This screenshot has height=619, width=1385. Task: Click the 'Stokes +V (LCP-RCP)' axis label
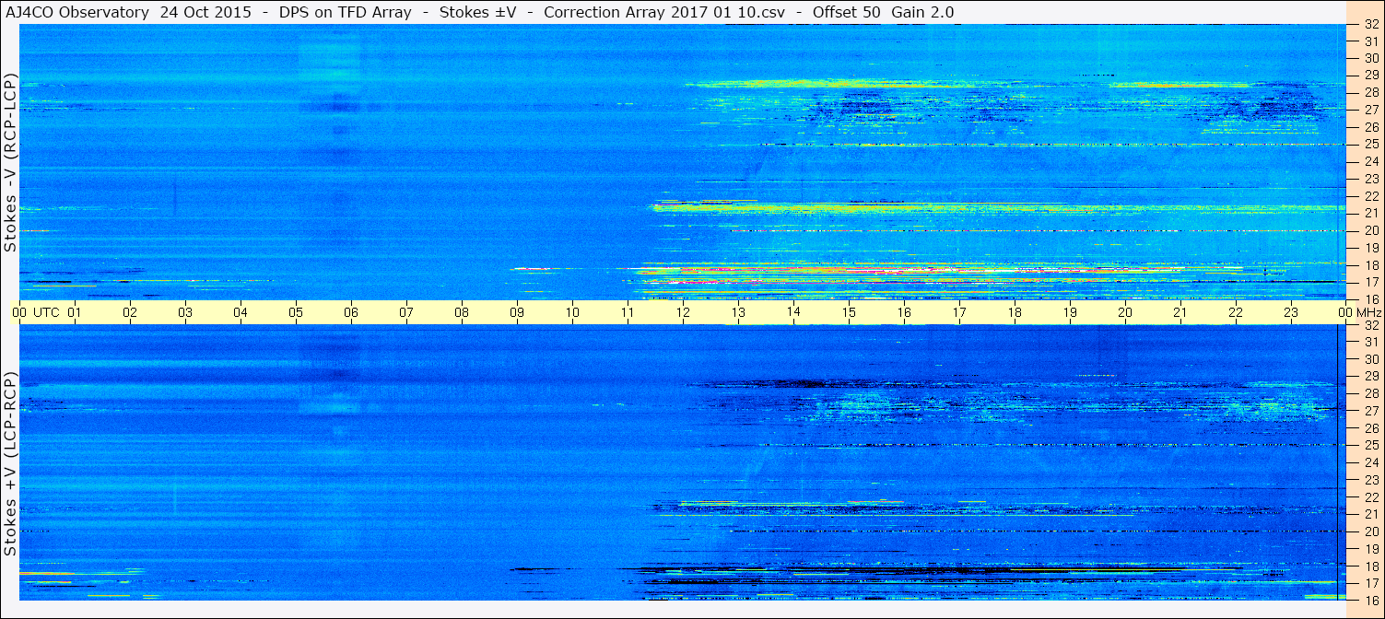[11, 463]
